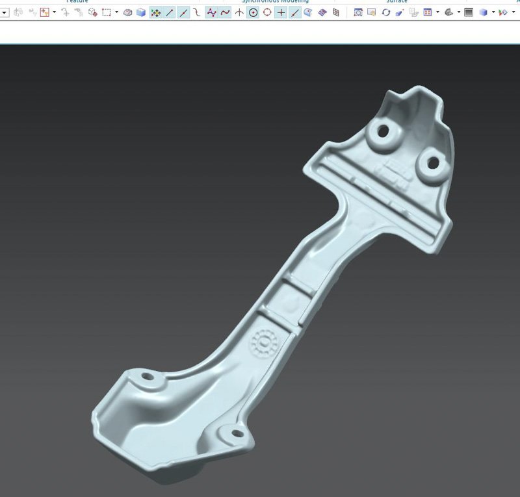Viewport: 520px width, 497px height.
Task: Click the Feature ribbon group label
Action: click(x=77, y=2)
